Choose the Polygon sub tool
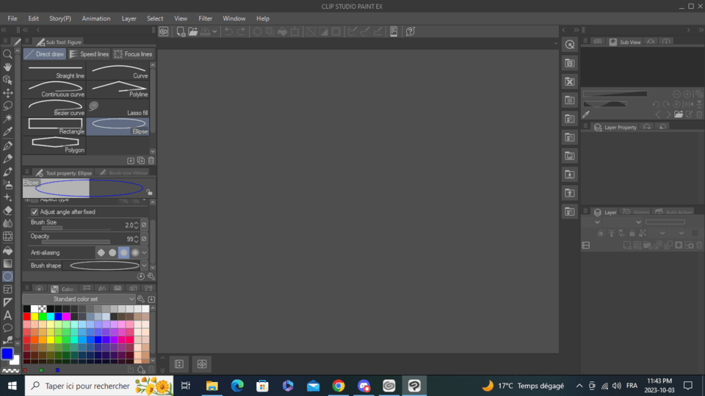 (x=54, y=145)
